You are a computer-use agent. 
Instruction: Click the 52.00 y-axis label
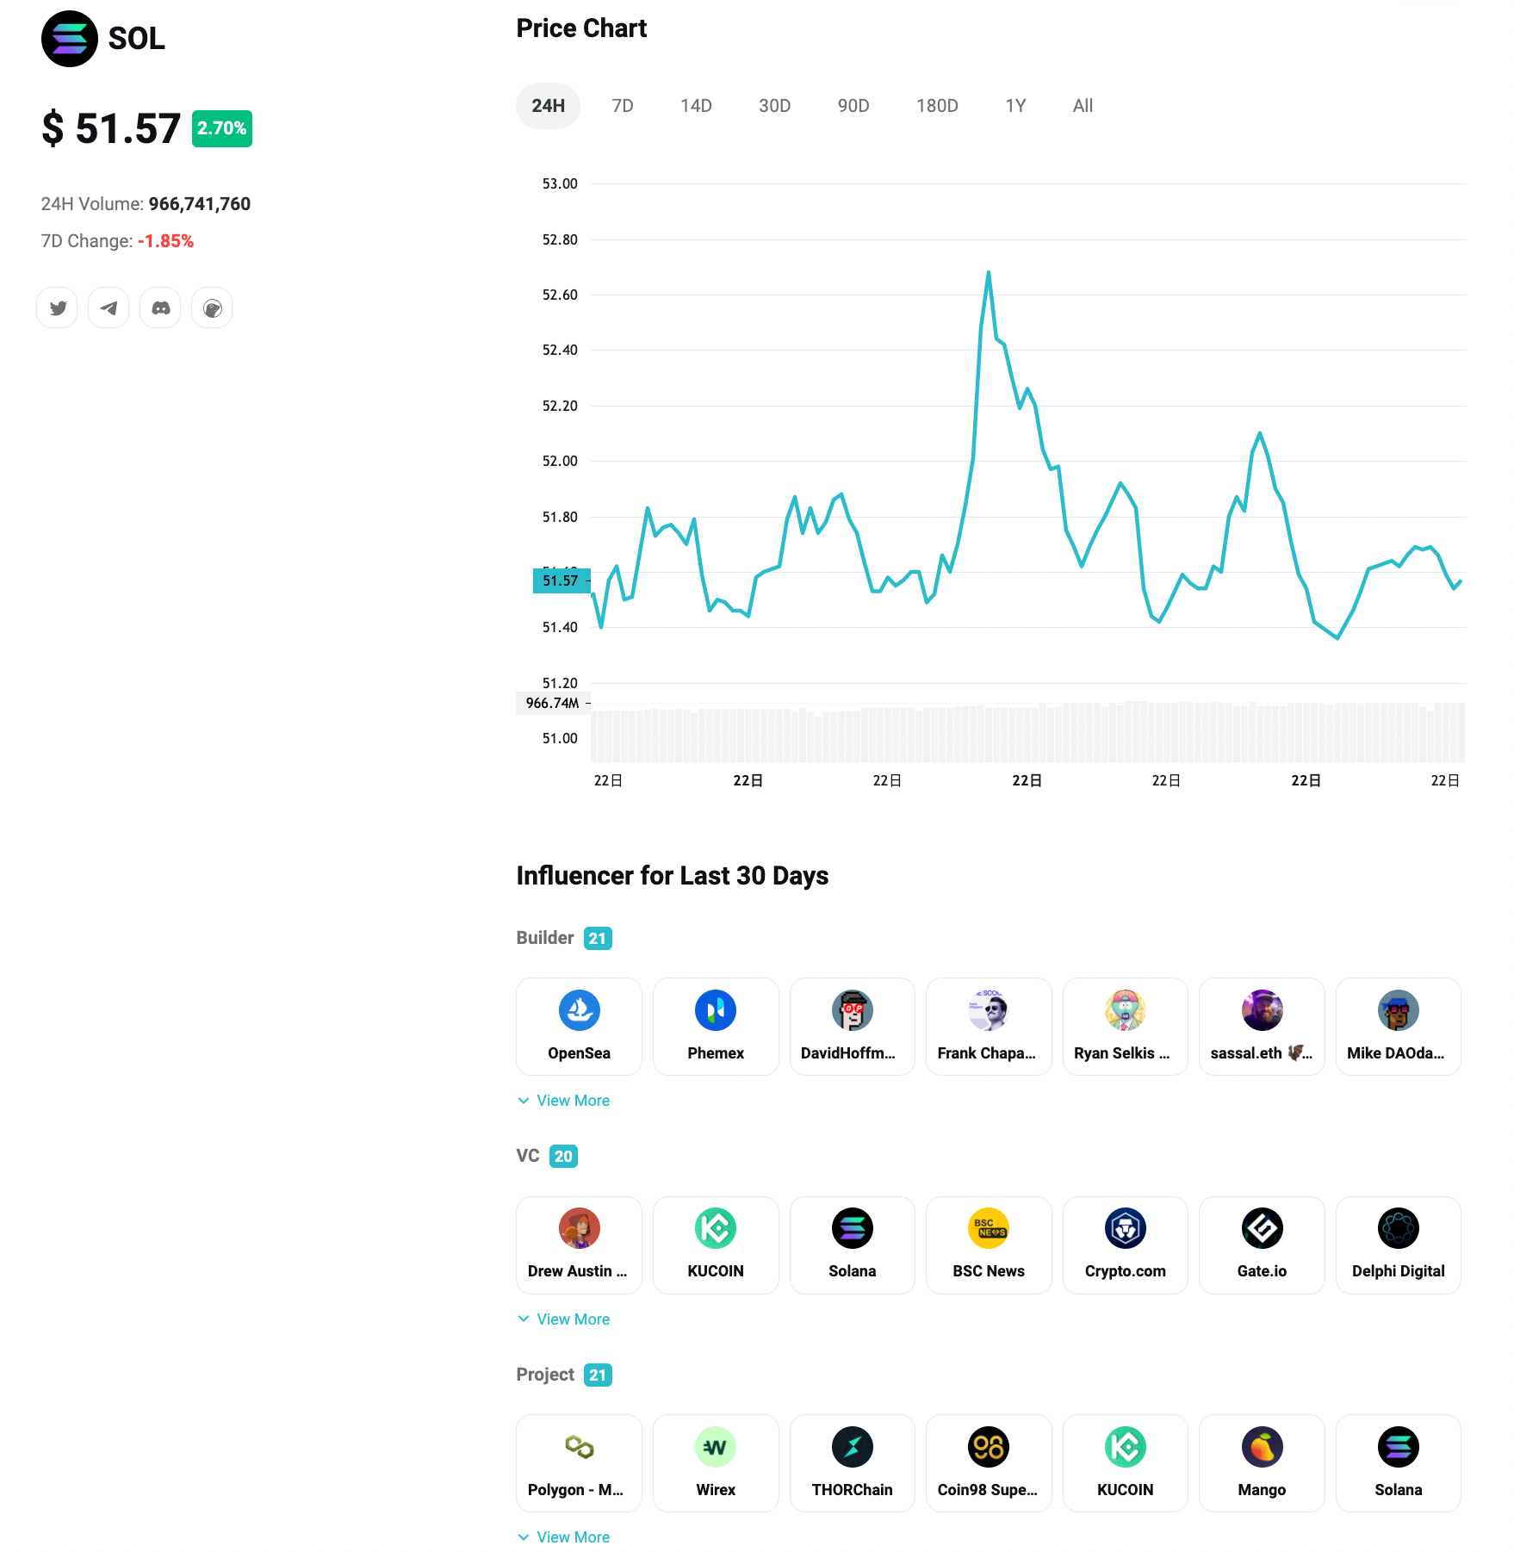[560, 461]
